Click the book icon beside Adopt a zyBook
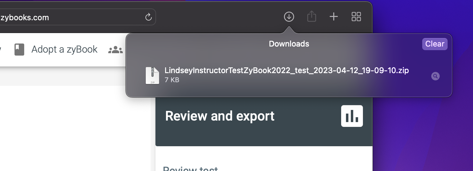 tap(19, 49)
